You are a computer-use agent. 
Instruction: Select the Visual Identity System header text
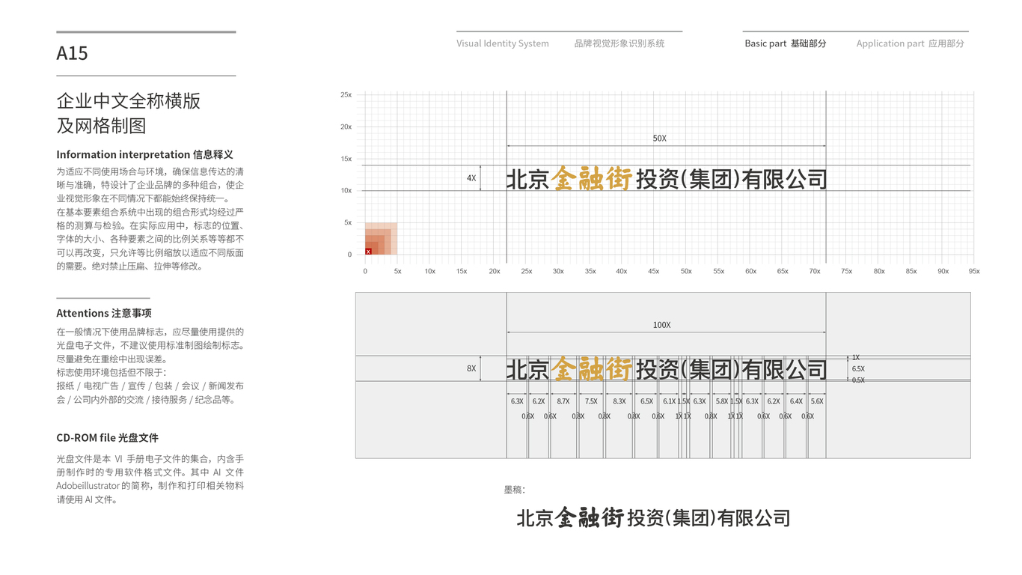pyautogui.click(x=503, y=43)
